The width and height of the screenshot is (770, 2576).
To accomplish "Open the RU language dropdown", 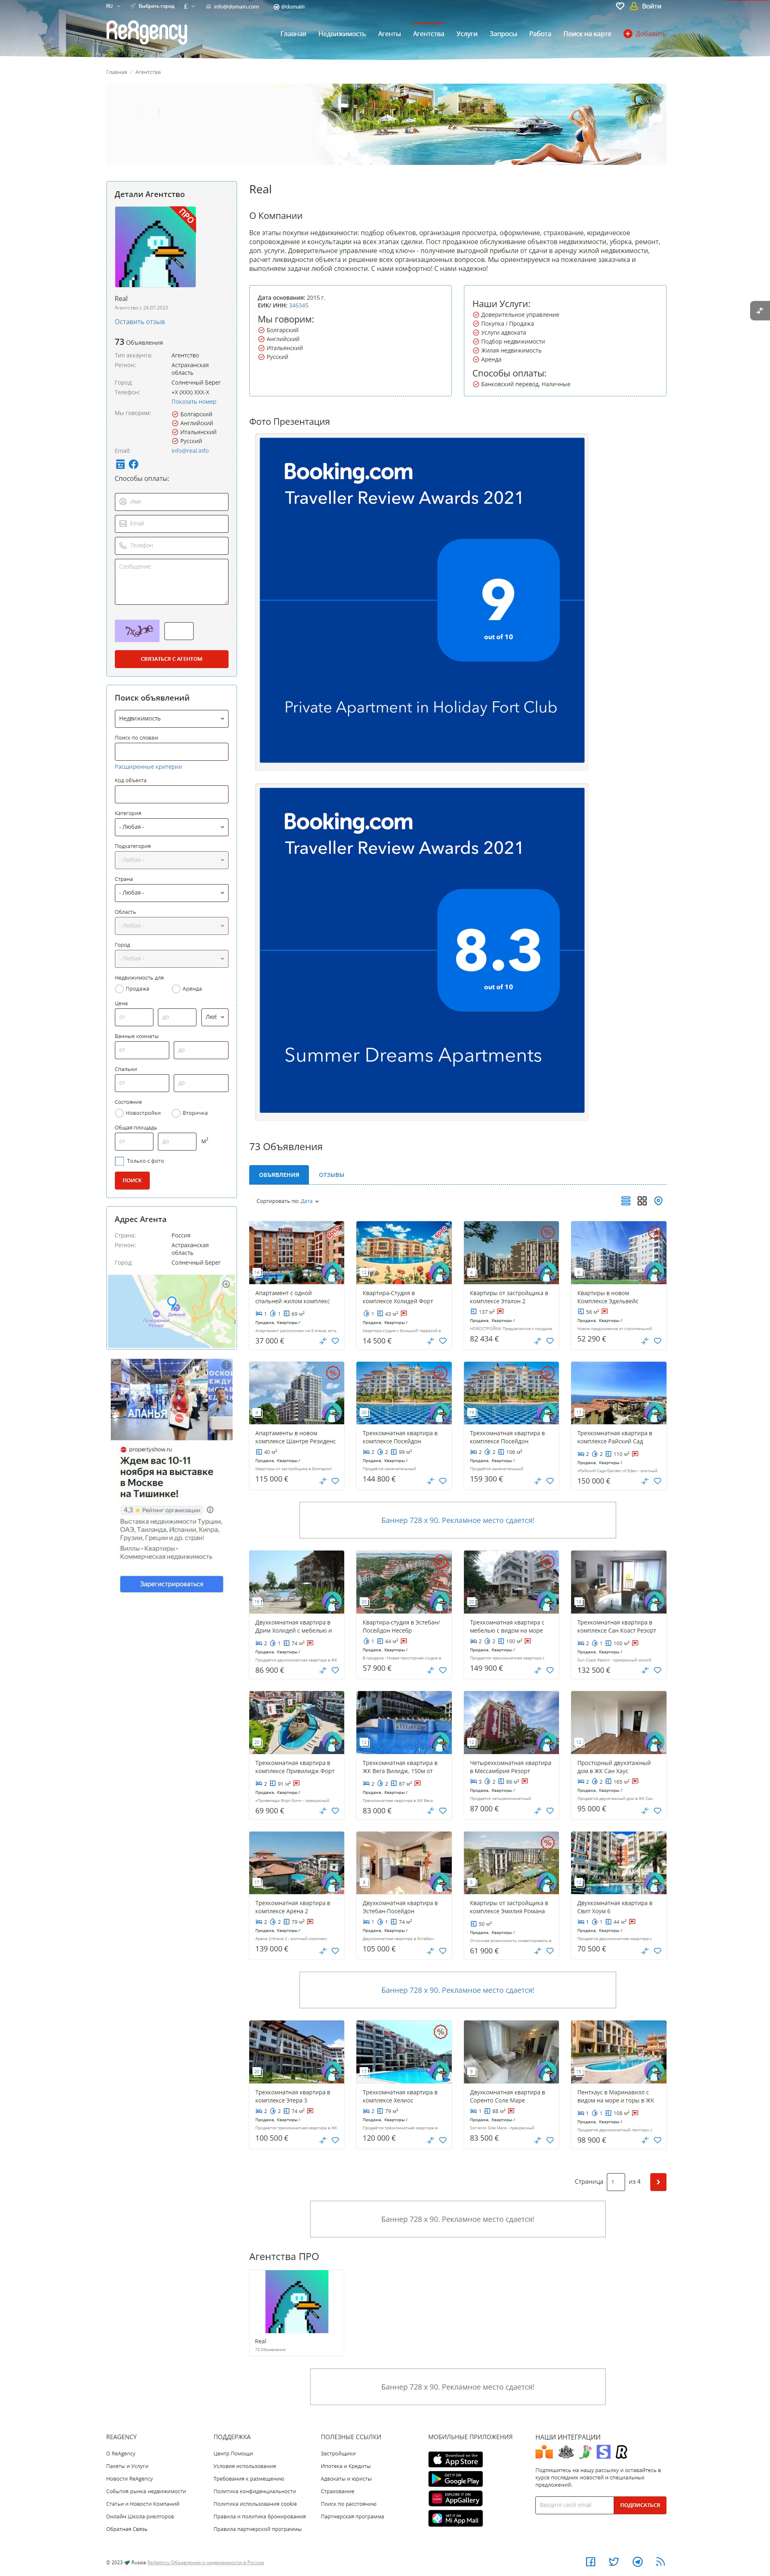I will click(x=112, y=6).
